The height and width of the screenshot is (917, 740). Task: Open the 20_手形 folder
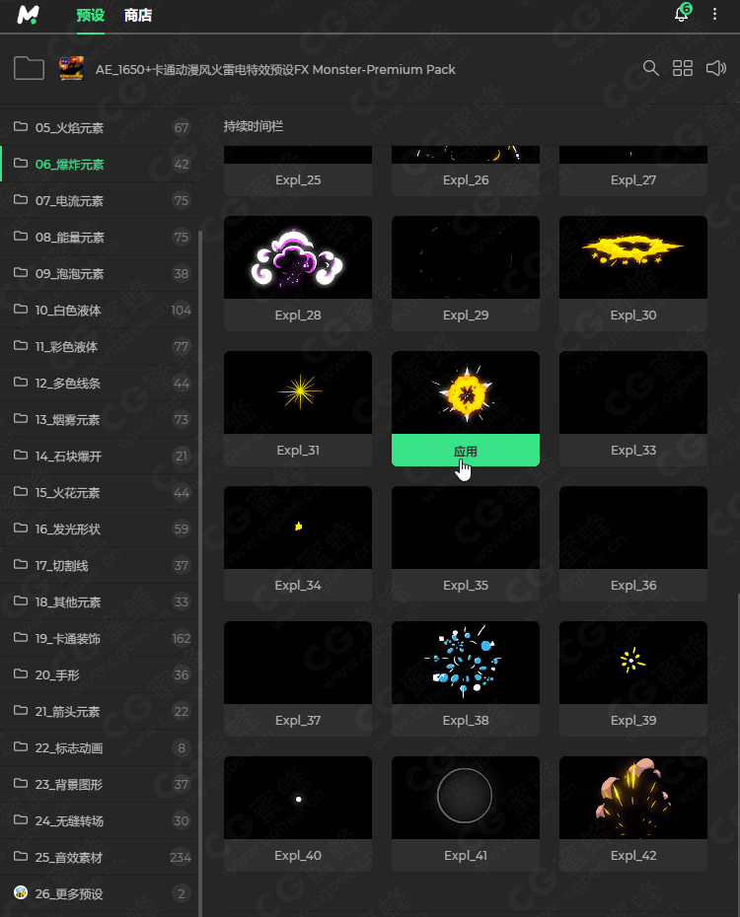point(99,674)
